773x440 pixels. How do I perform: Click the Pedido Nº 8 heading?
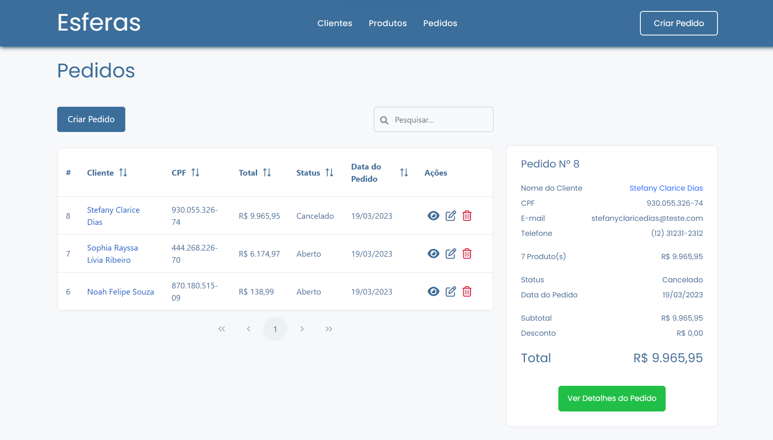click(550, 164)
